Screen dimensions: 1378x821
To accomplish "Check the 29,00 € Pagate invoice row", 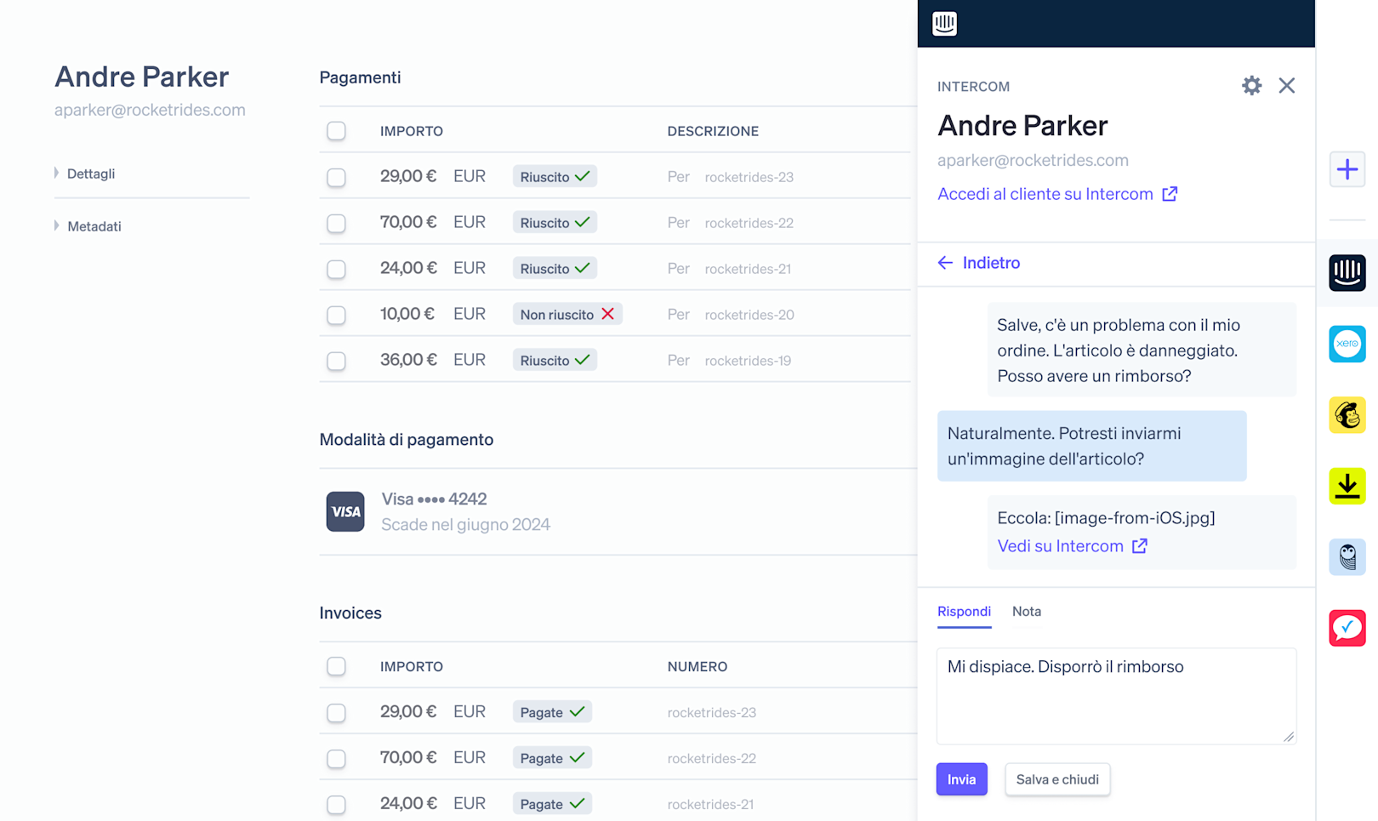I will (336, 712).
